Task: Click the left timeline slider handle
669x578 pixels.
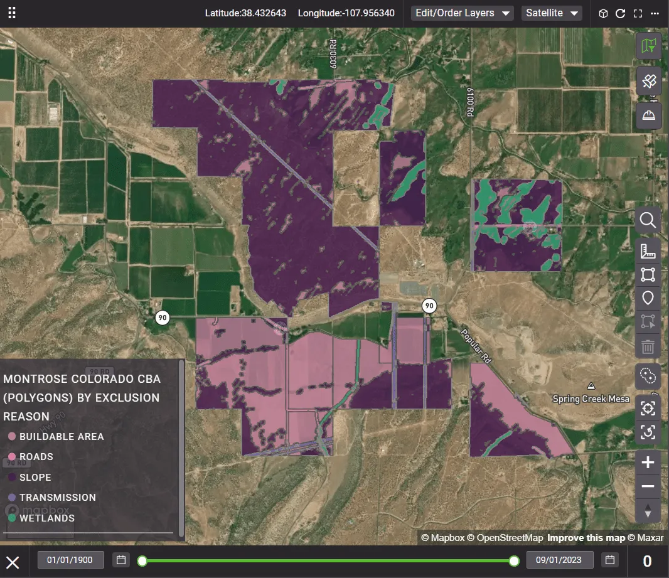Action: pyautogui.click(x=142, y=560)
